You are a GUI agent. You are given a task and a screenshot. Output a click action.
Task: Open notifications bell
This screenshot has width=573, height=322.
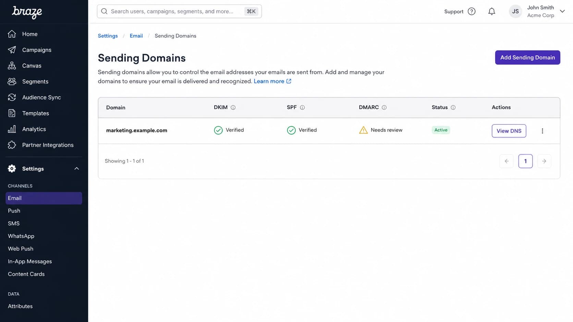coord(492,11)
